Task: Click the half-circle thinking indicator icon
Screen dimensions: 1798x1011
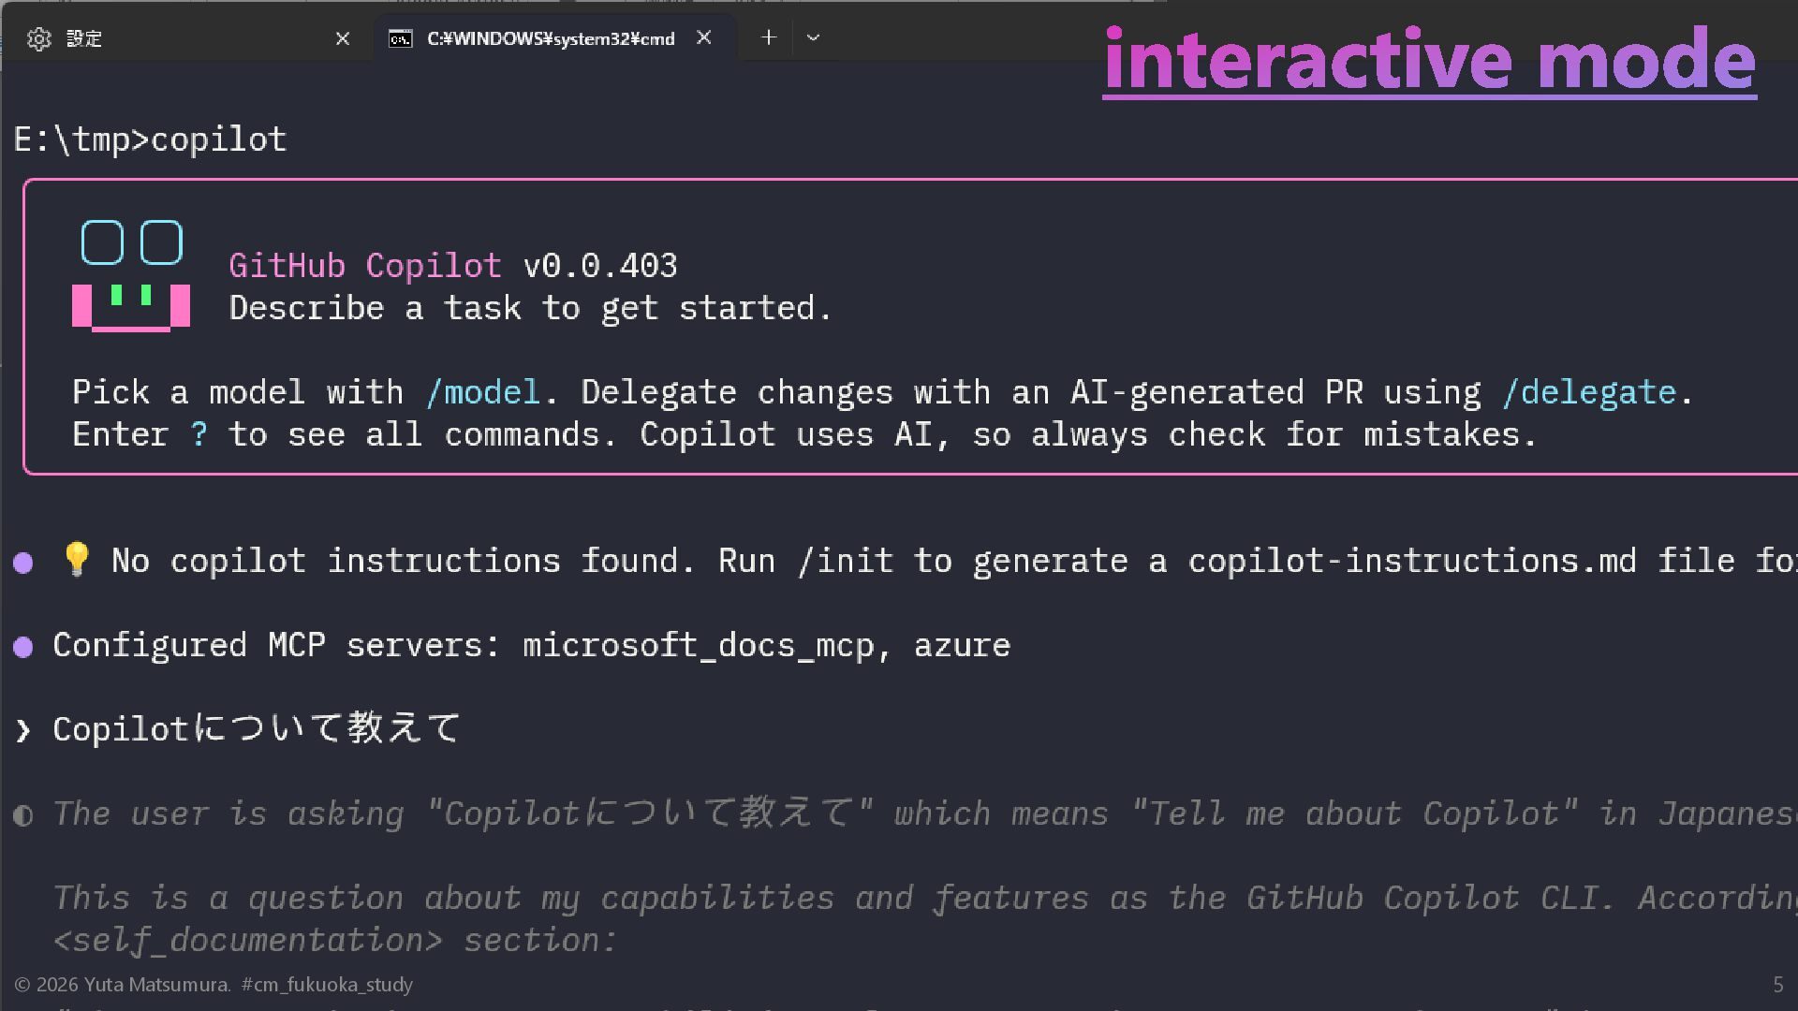Action: [x=23, y=815]
